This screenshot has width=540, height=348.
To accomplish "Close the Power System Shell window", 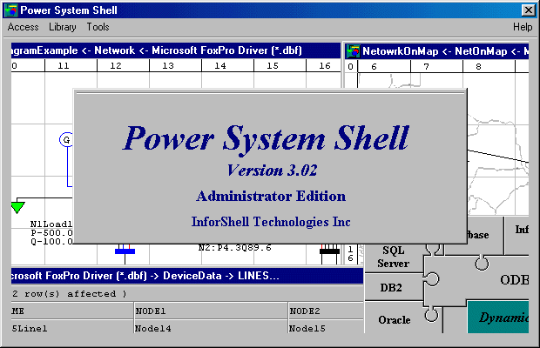I will (529, 10).
